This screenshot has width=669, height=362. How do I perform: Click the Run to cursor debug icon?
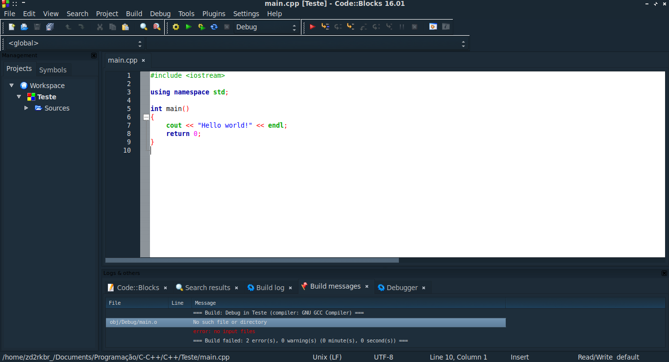[325, 27]
